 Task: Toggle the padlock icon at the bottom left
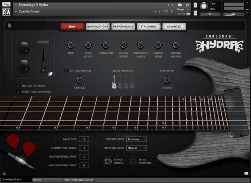click(4, 173)
